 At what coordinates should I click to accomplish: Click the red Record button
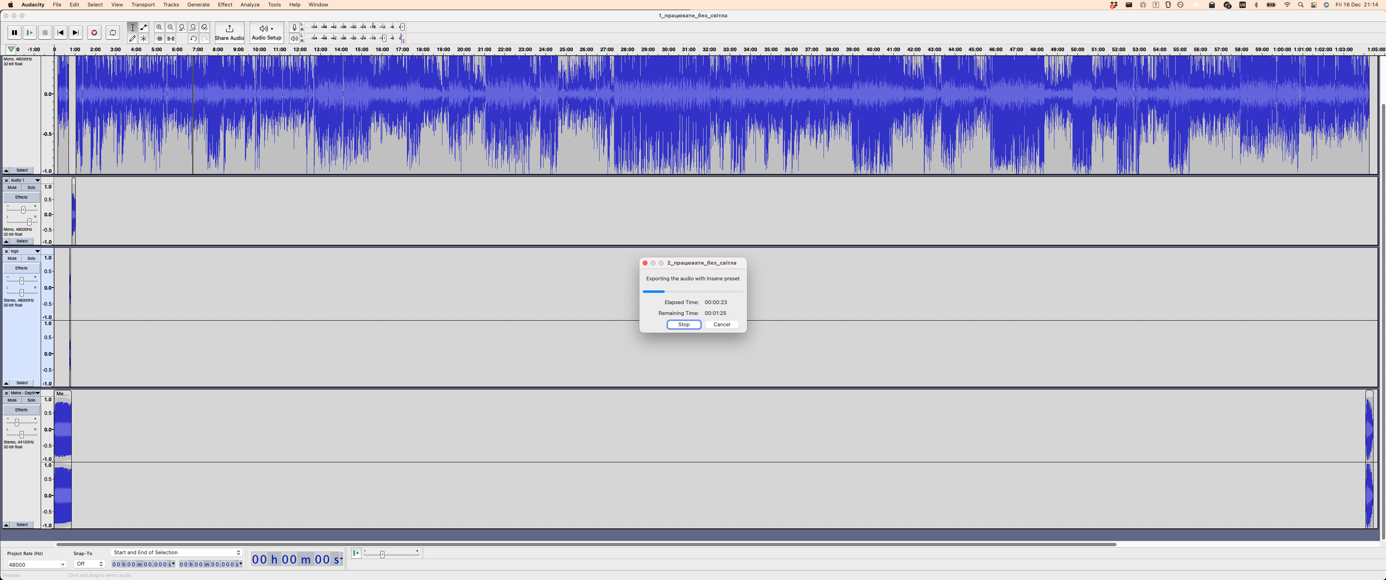click(x=94, y=33)
